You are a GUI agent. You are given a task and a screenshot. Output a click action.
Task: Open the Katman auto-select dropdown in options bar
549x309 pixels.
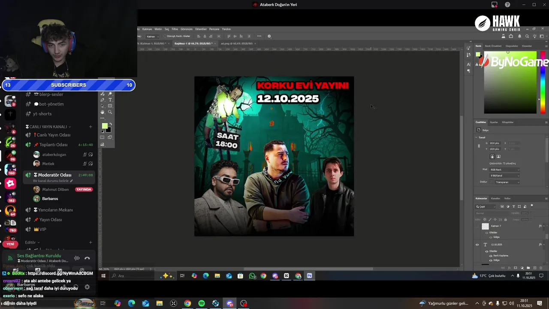point(152,36)
